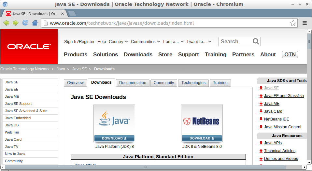Image resolution: width=312 pixels, height=171 pixels.
Task: Click the Sign In/Register link
Action: [x=79, y=42]
